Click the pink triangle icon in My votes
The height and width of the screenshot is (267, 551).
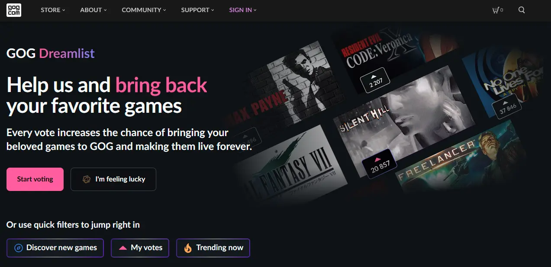coord(123,248)
